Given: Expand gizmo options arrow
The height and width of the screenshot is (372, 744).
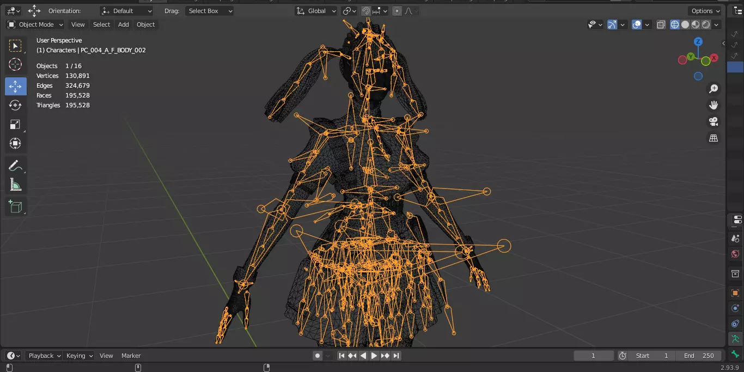Looking at the screenshot, I should (x=623, y=25).
